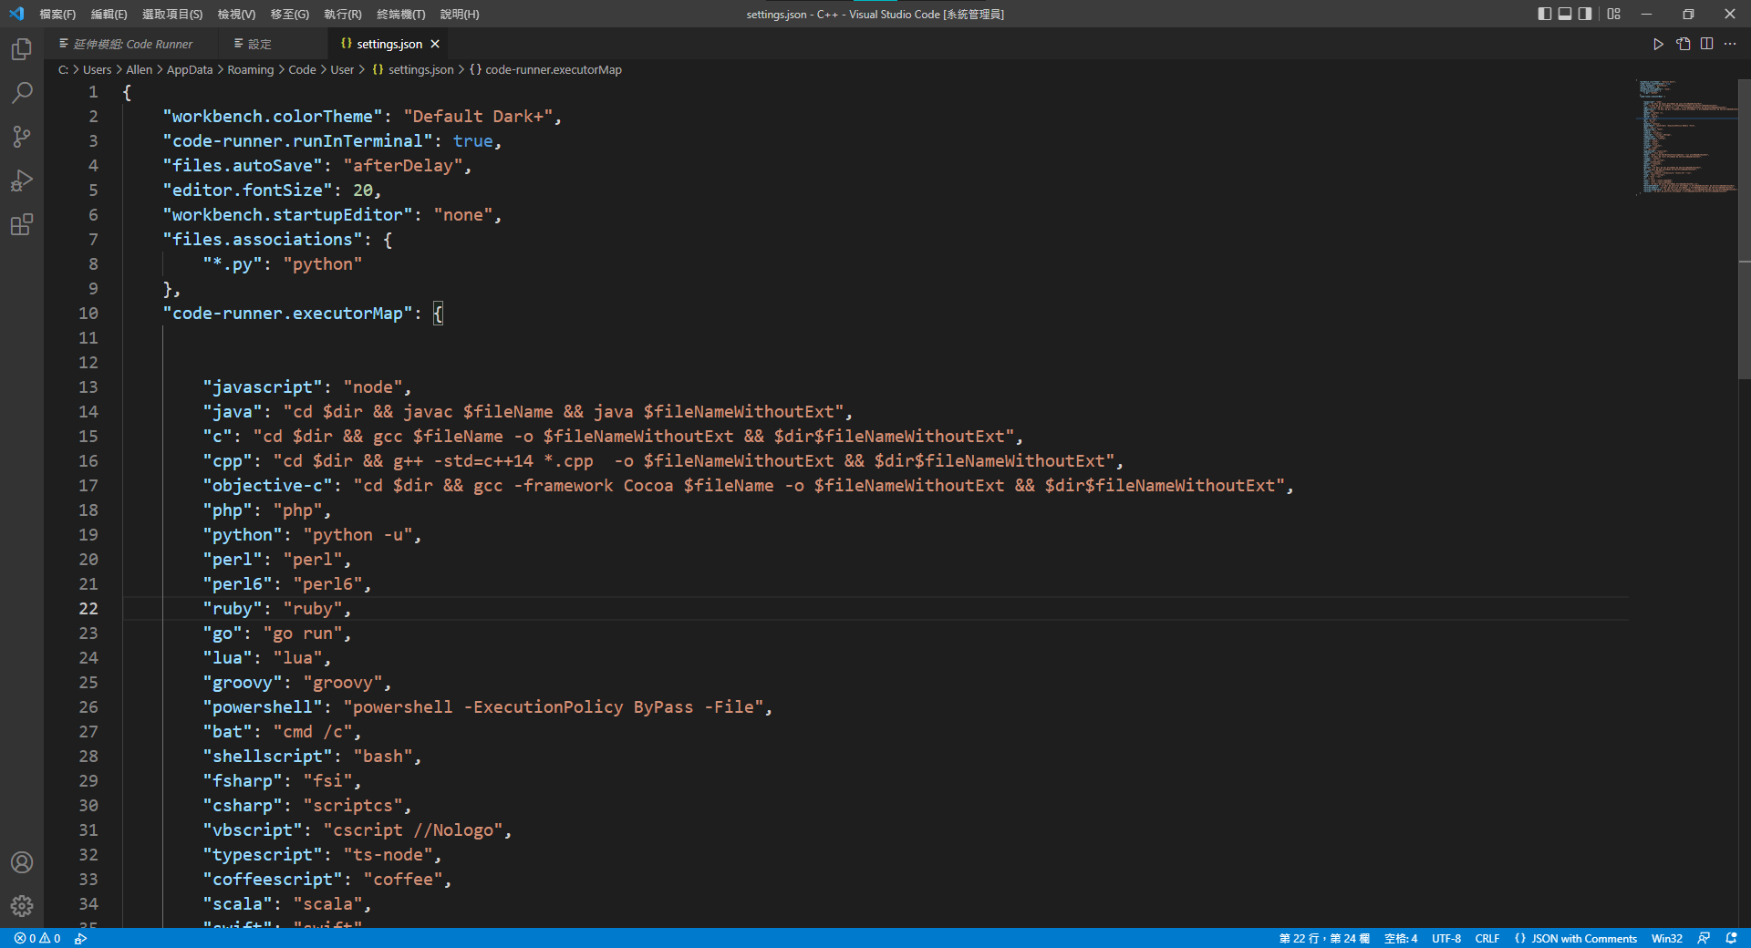Screen dimensions: 1751x948
Task: Click the Win32 status bar item
Action: point(1667,938)
